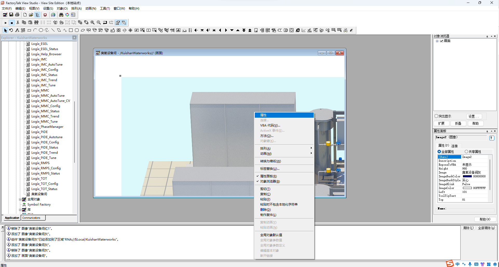The image size is (499, 267).
Task: Click the ImageBackColor blue swatch
Action: coord(467,176)
